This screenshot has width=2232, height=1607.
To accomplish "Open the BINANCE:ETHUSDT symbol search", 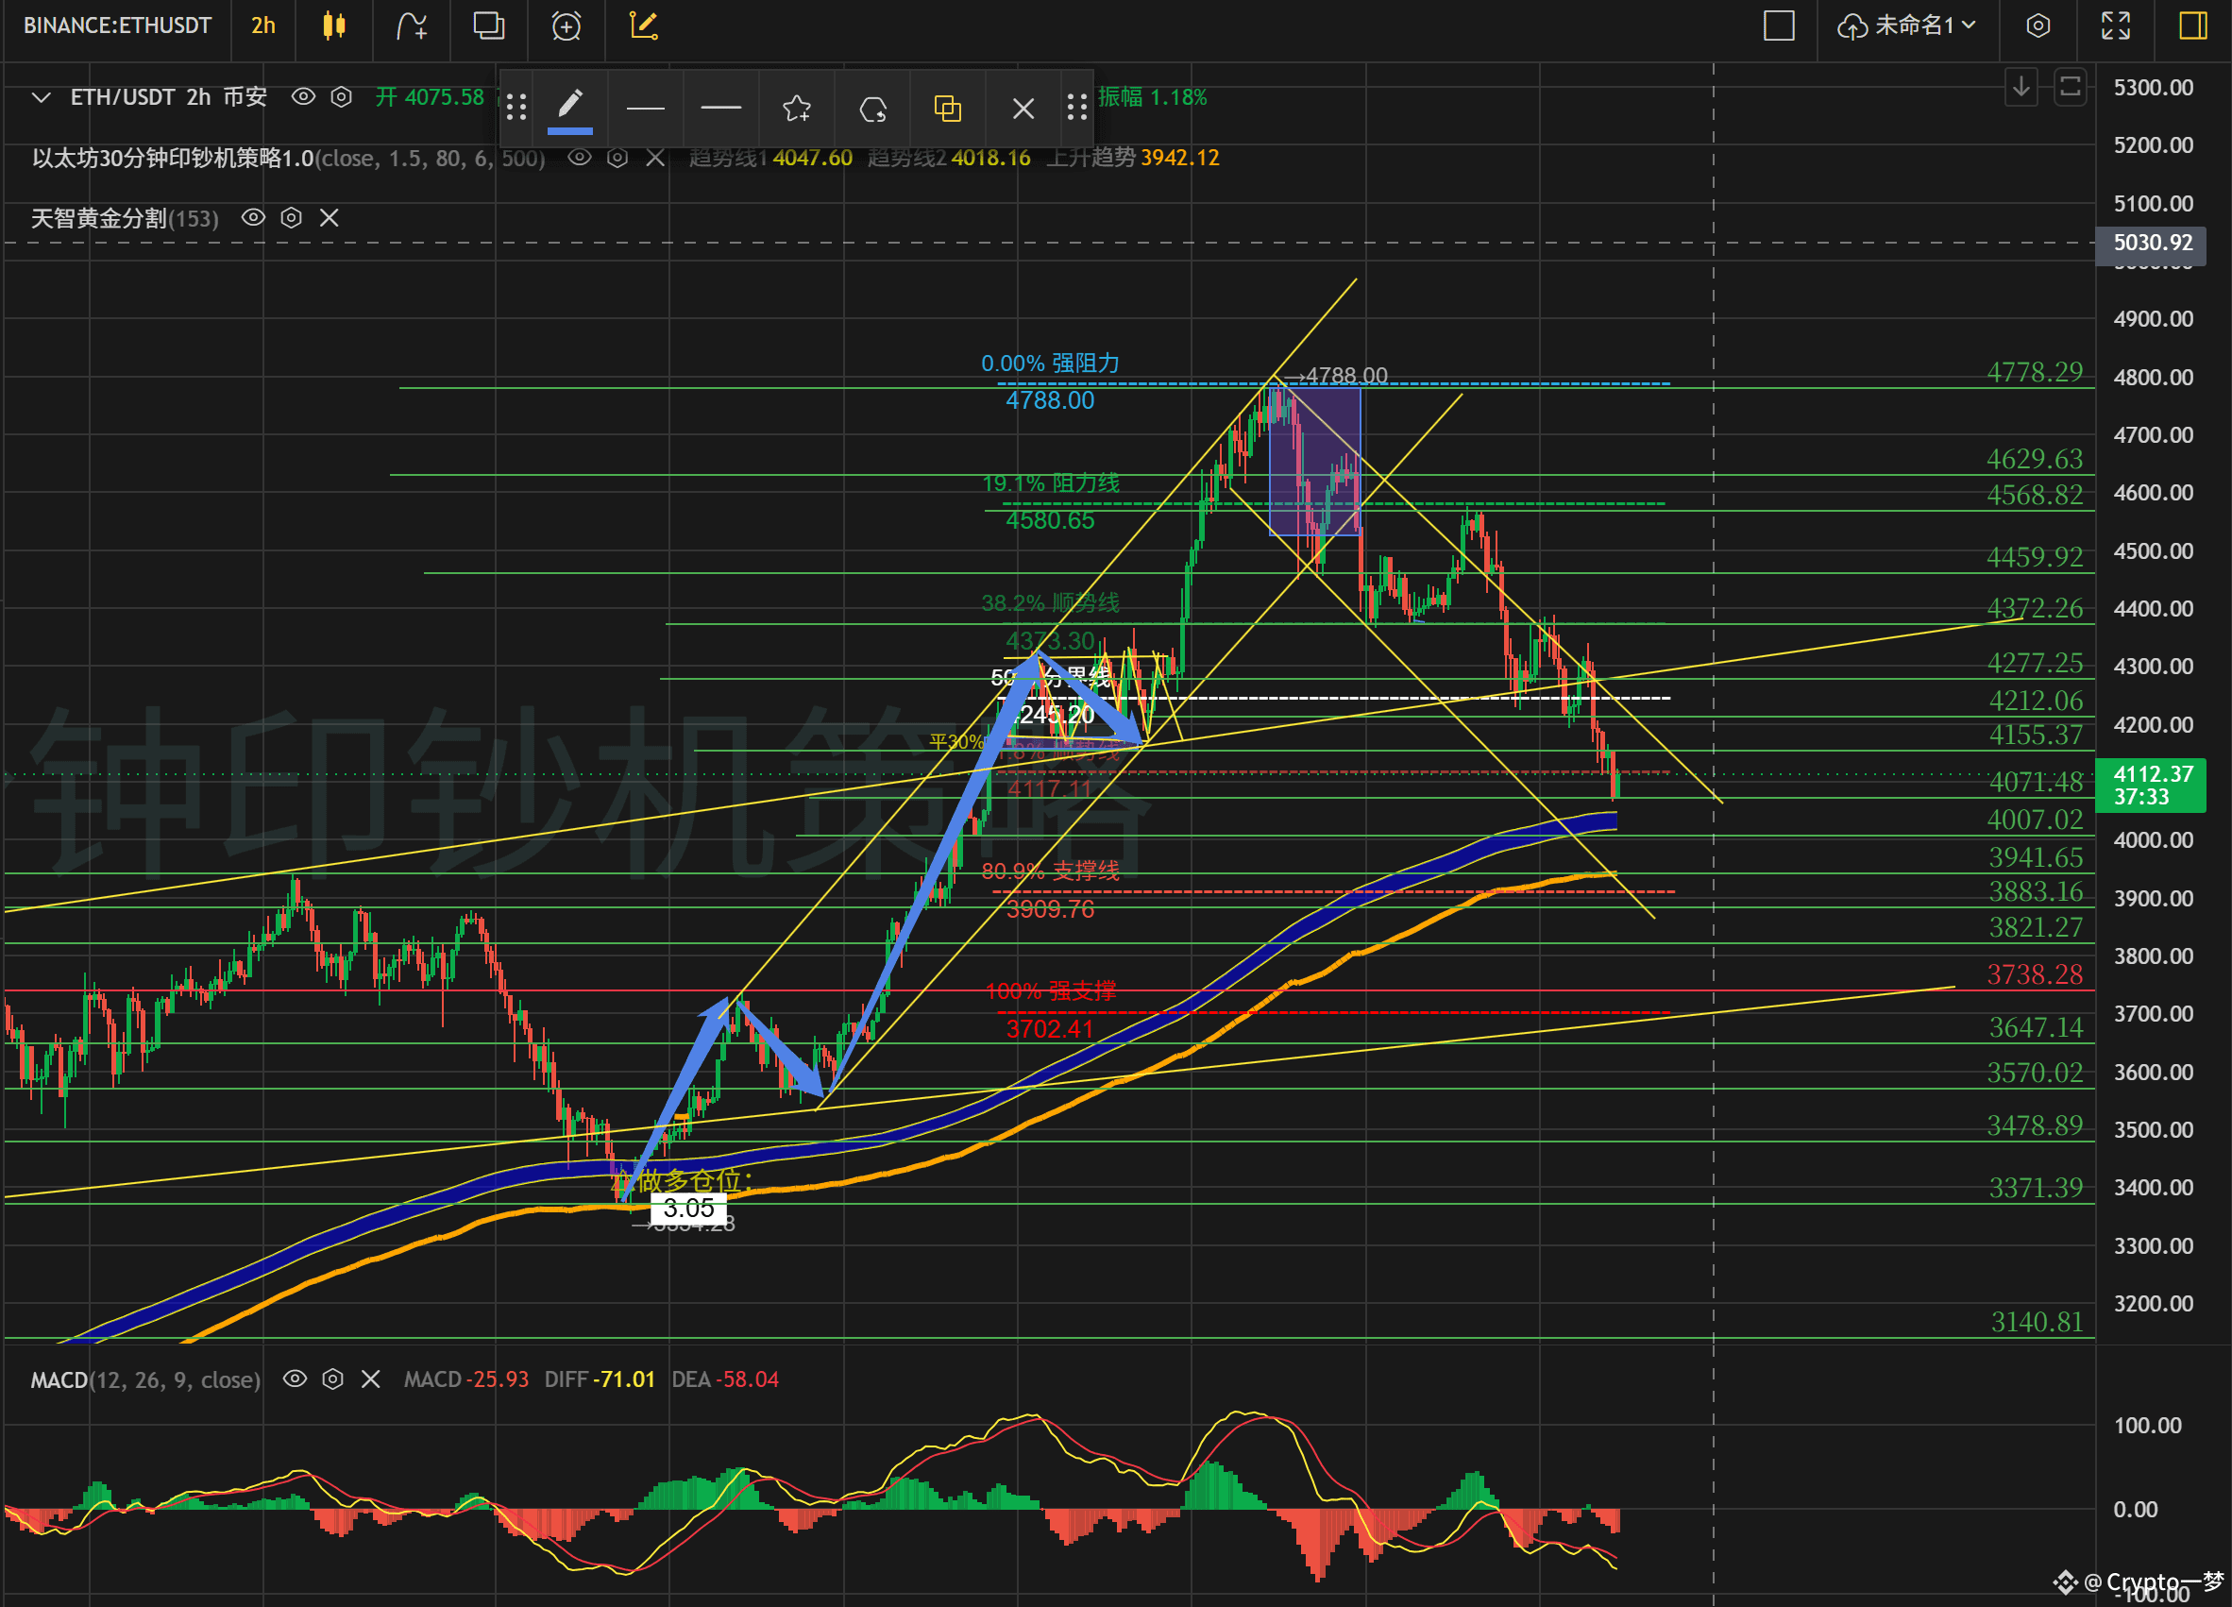I will 117,25.
